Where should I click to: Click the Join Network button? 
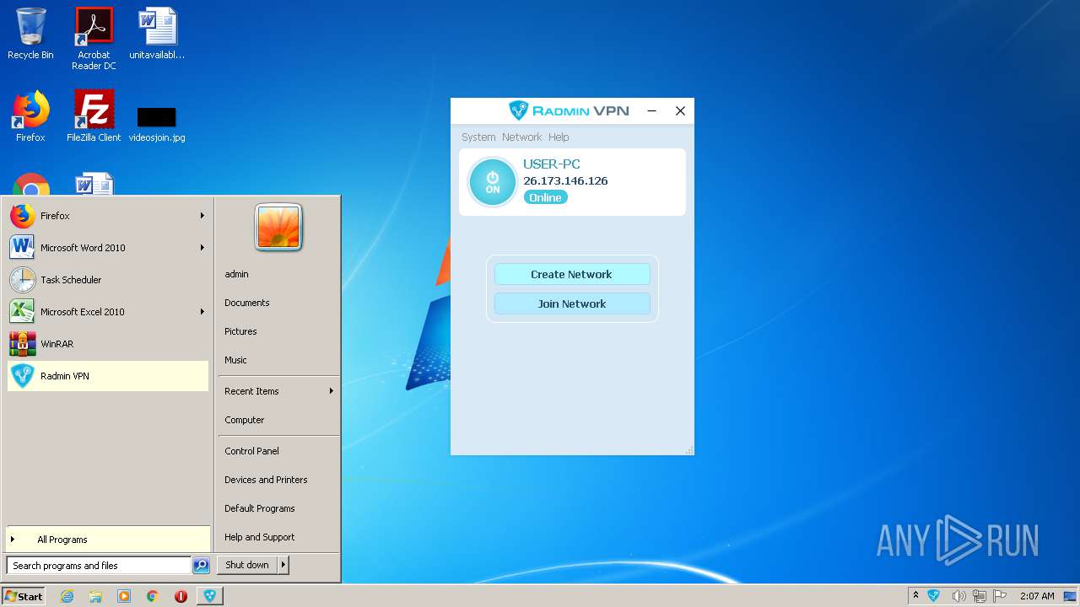tap(572, 303)
